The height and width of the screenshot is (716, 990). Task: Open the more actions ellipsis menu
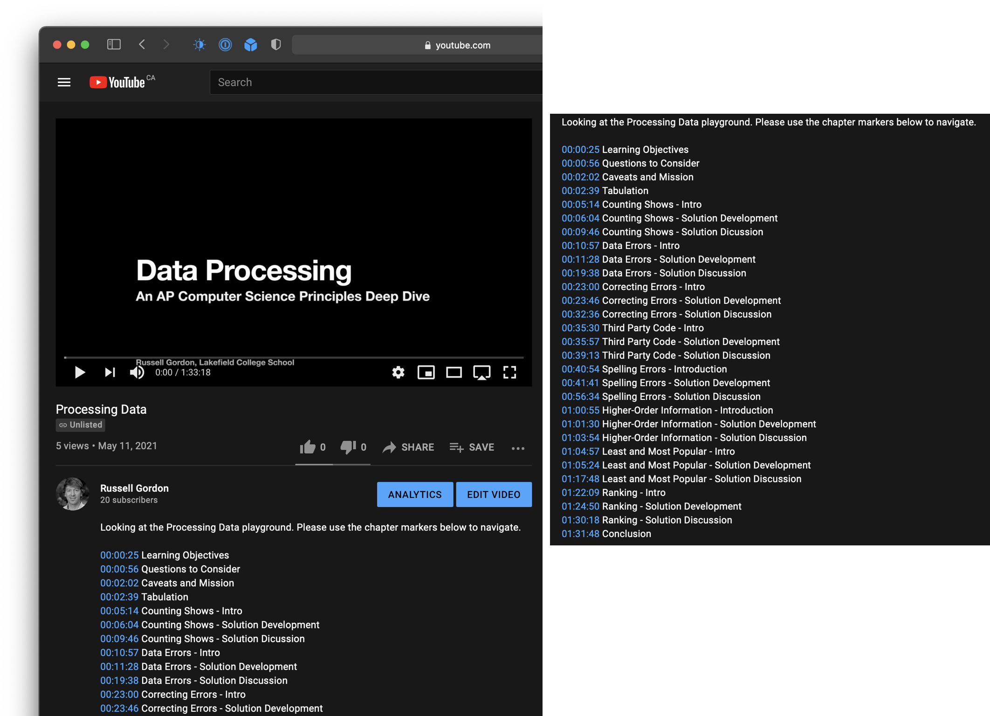point(518,448)
